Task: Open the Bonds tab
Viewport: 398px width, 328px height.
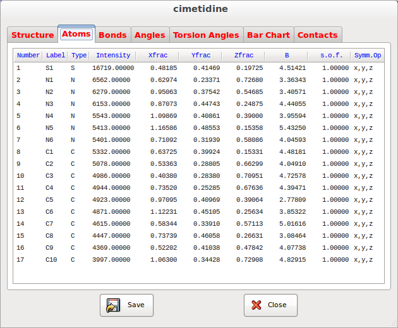Action: 112,35
